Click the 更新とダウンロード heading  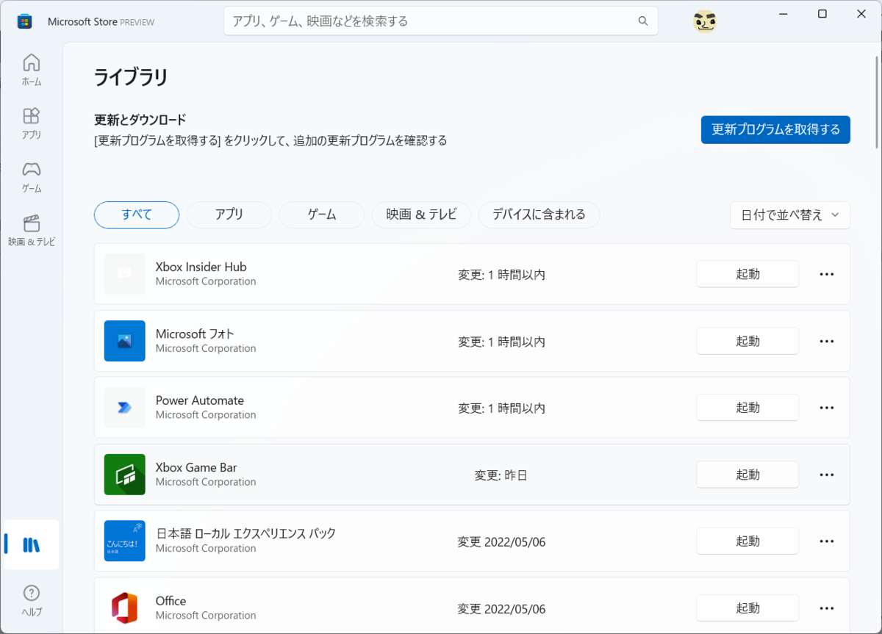tap(140, 119)
